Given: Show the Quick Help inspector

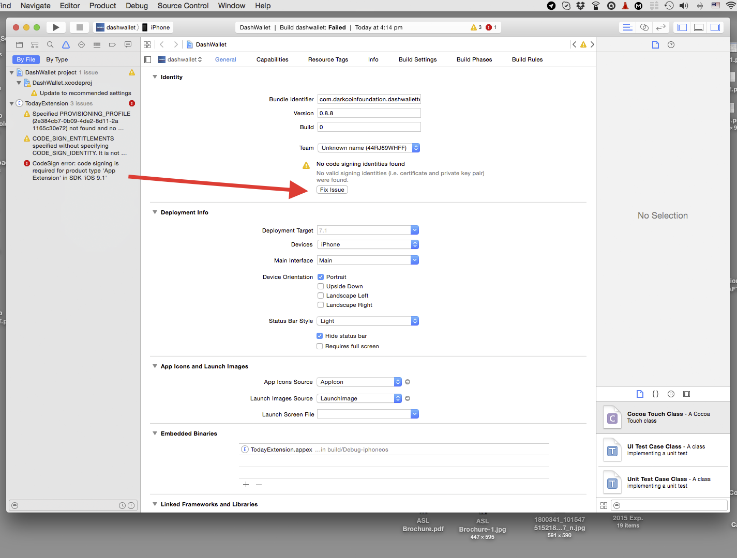Looking at the screenshot, I should click(671, 45).
